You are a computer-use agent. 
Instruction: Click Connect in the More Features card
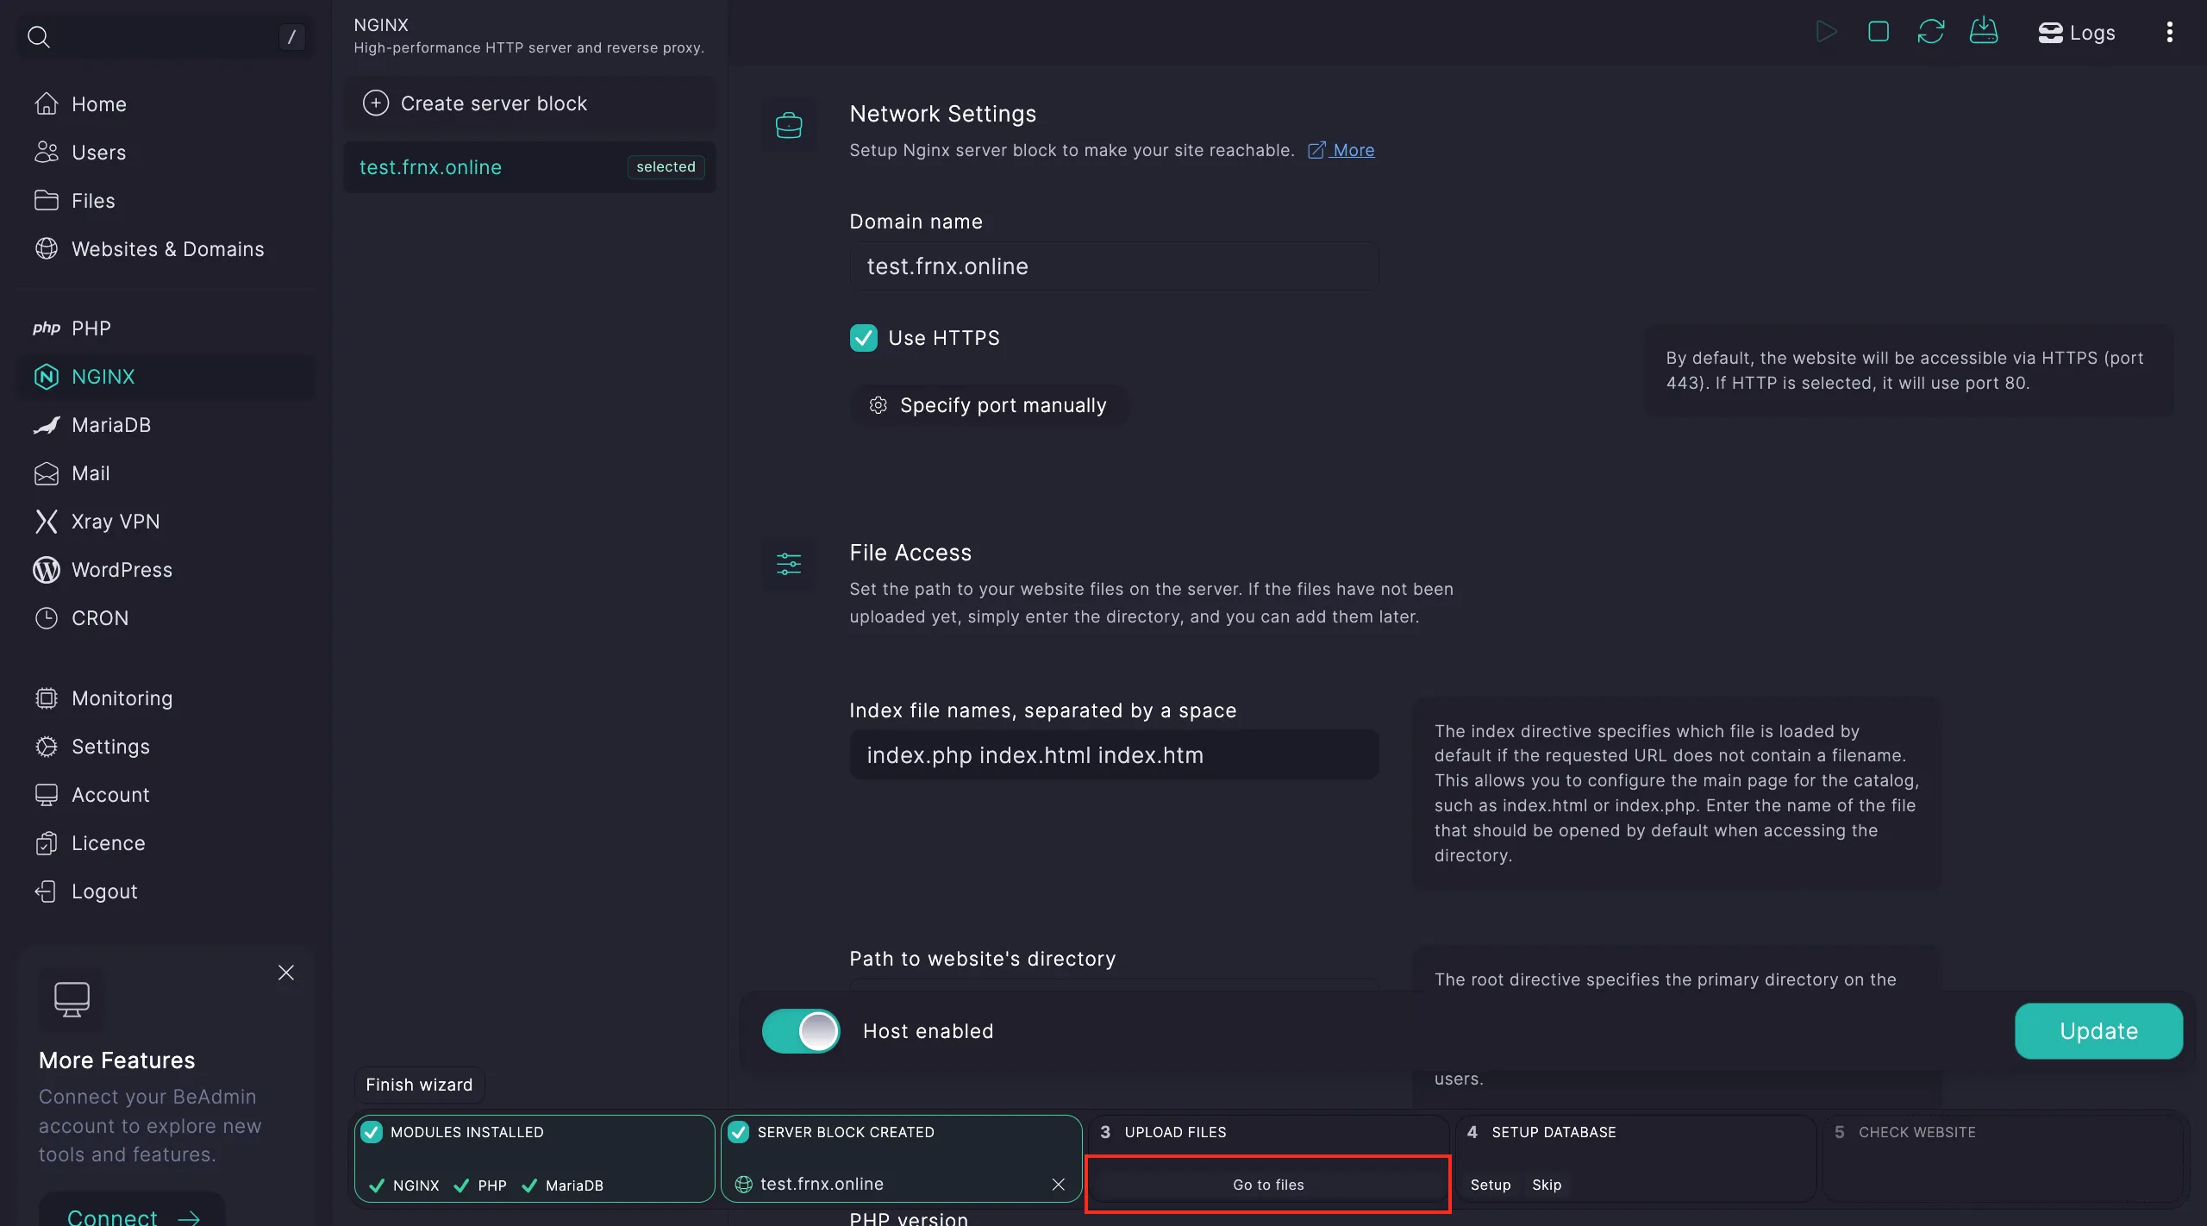[132, 1216]
